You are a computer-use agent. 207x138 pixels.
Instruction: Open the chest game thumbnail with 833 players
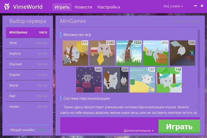point(156,53)
